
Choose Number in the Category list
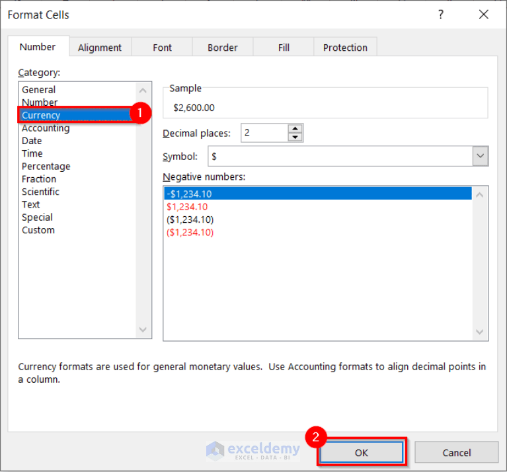click(x=77, y=102)
